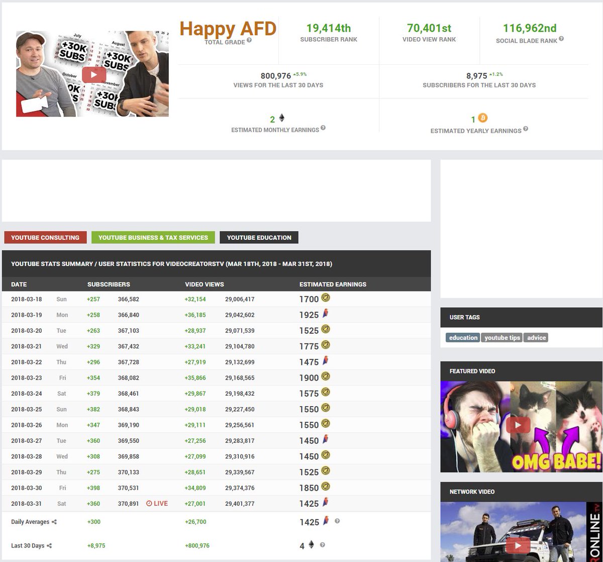The width and height of the screenshot is (603, 562).
Task: Click the parrot icon in the 2018-03-27 row
Action: coord(326,439)
